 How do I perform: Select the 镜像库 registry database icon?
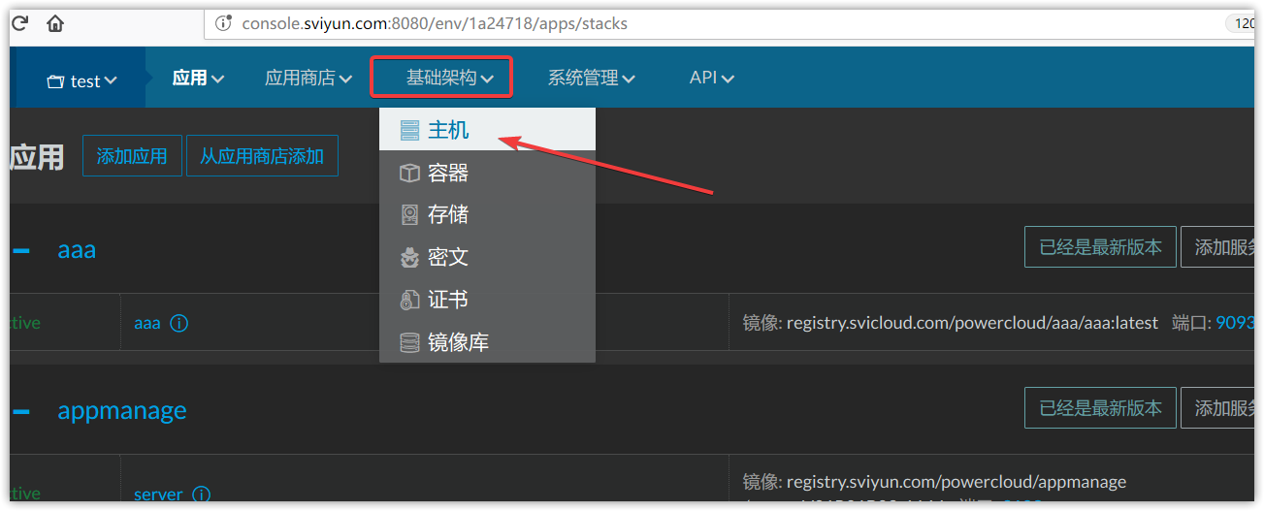(409, 342)
